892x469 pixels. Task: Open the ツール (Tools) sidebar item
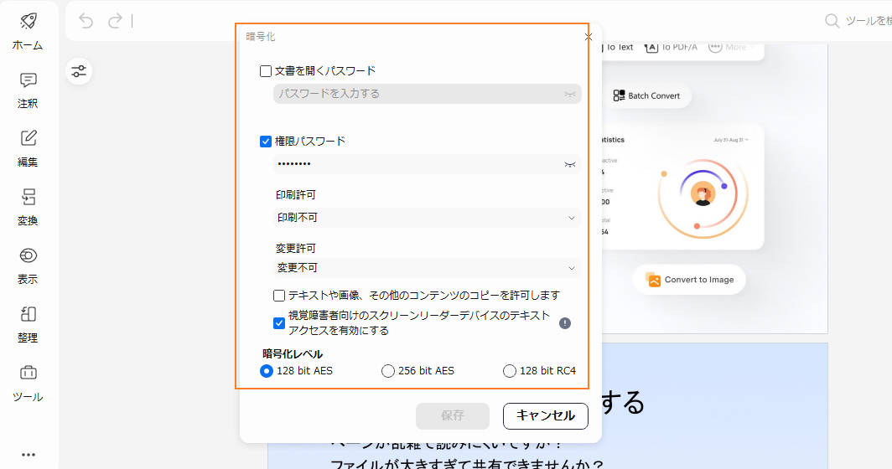28,384
